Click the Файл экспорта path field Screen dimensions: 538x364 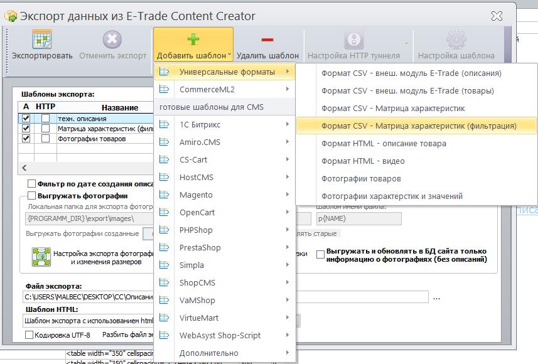coord(226,297)
